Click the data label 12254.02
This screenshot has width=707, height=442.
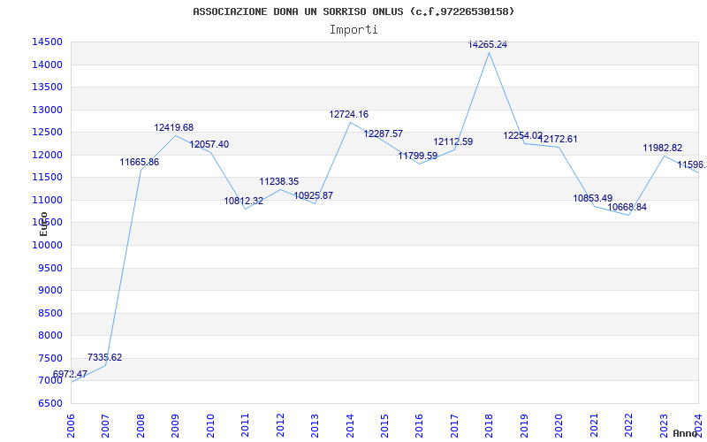[523, 136]
